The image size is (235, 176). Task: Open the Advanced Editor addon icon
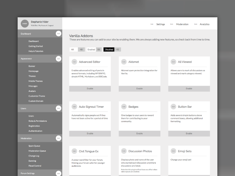click(74, 62)
